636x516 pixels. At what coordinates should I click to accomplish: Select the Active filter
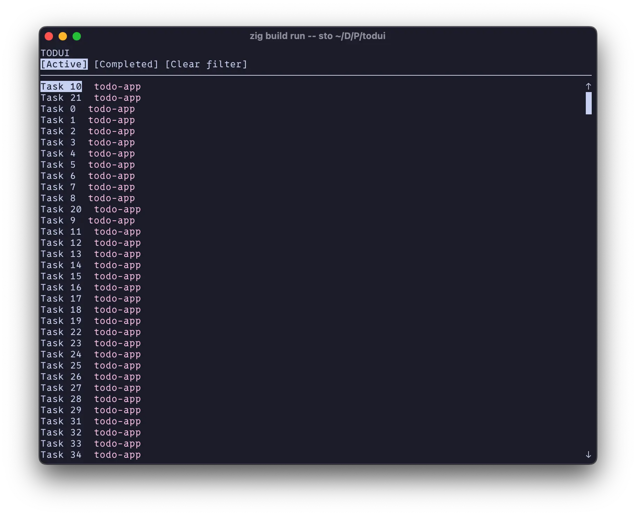click(x=64, y=64)
